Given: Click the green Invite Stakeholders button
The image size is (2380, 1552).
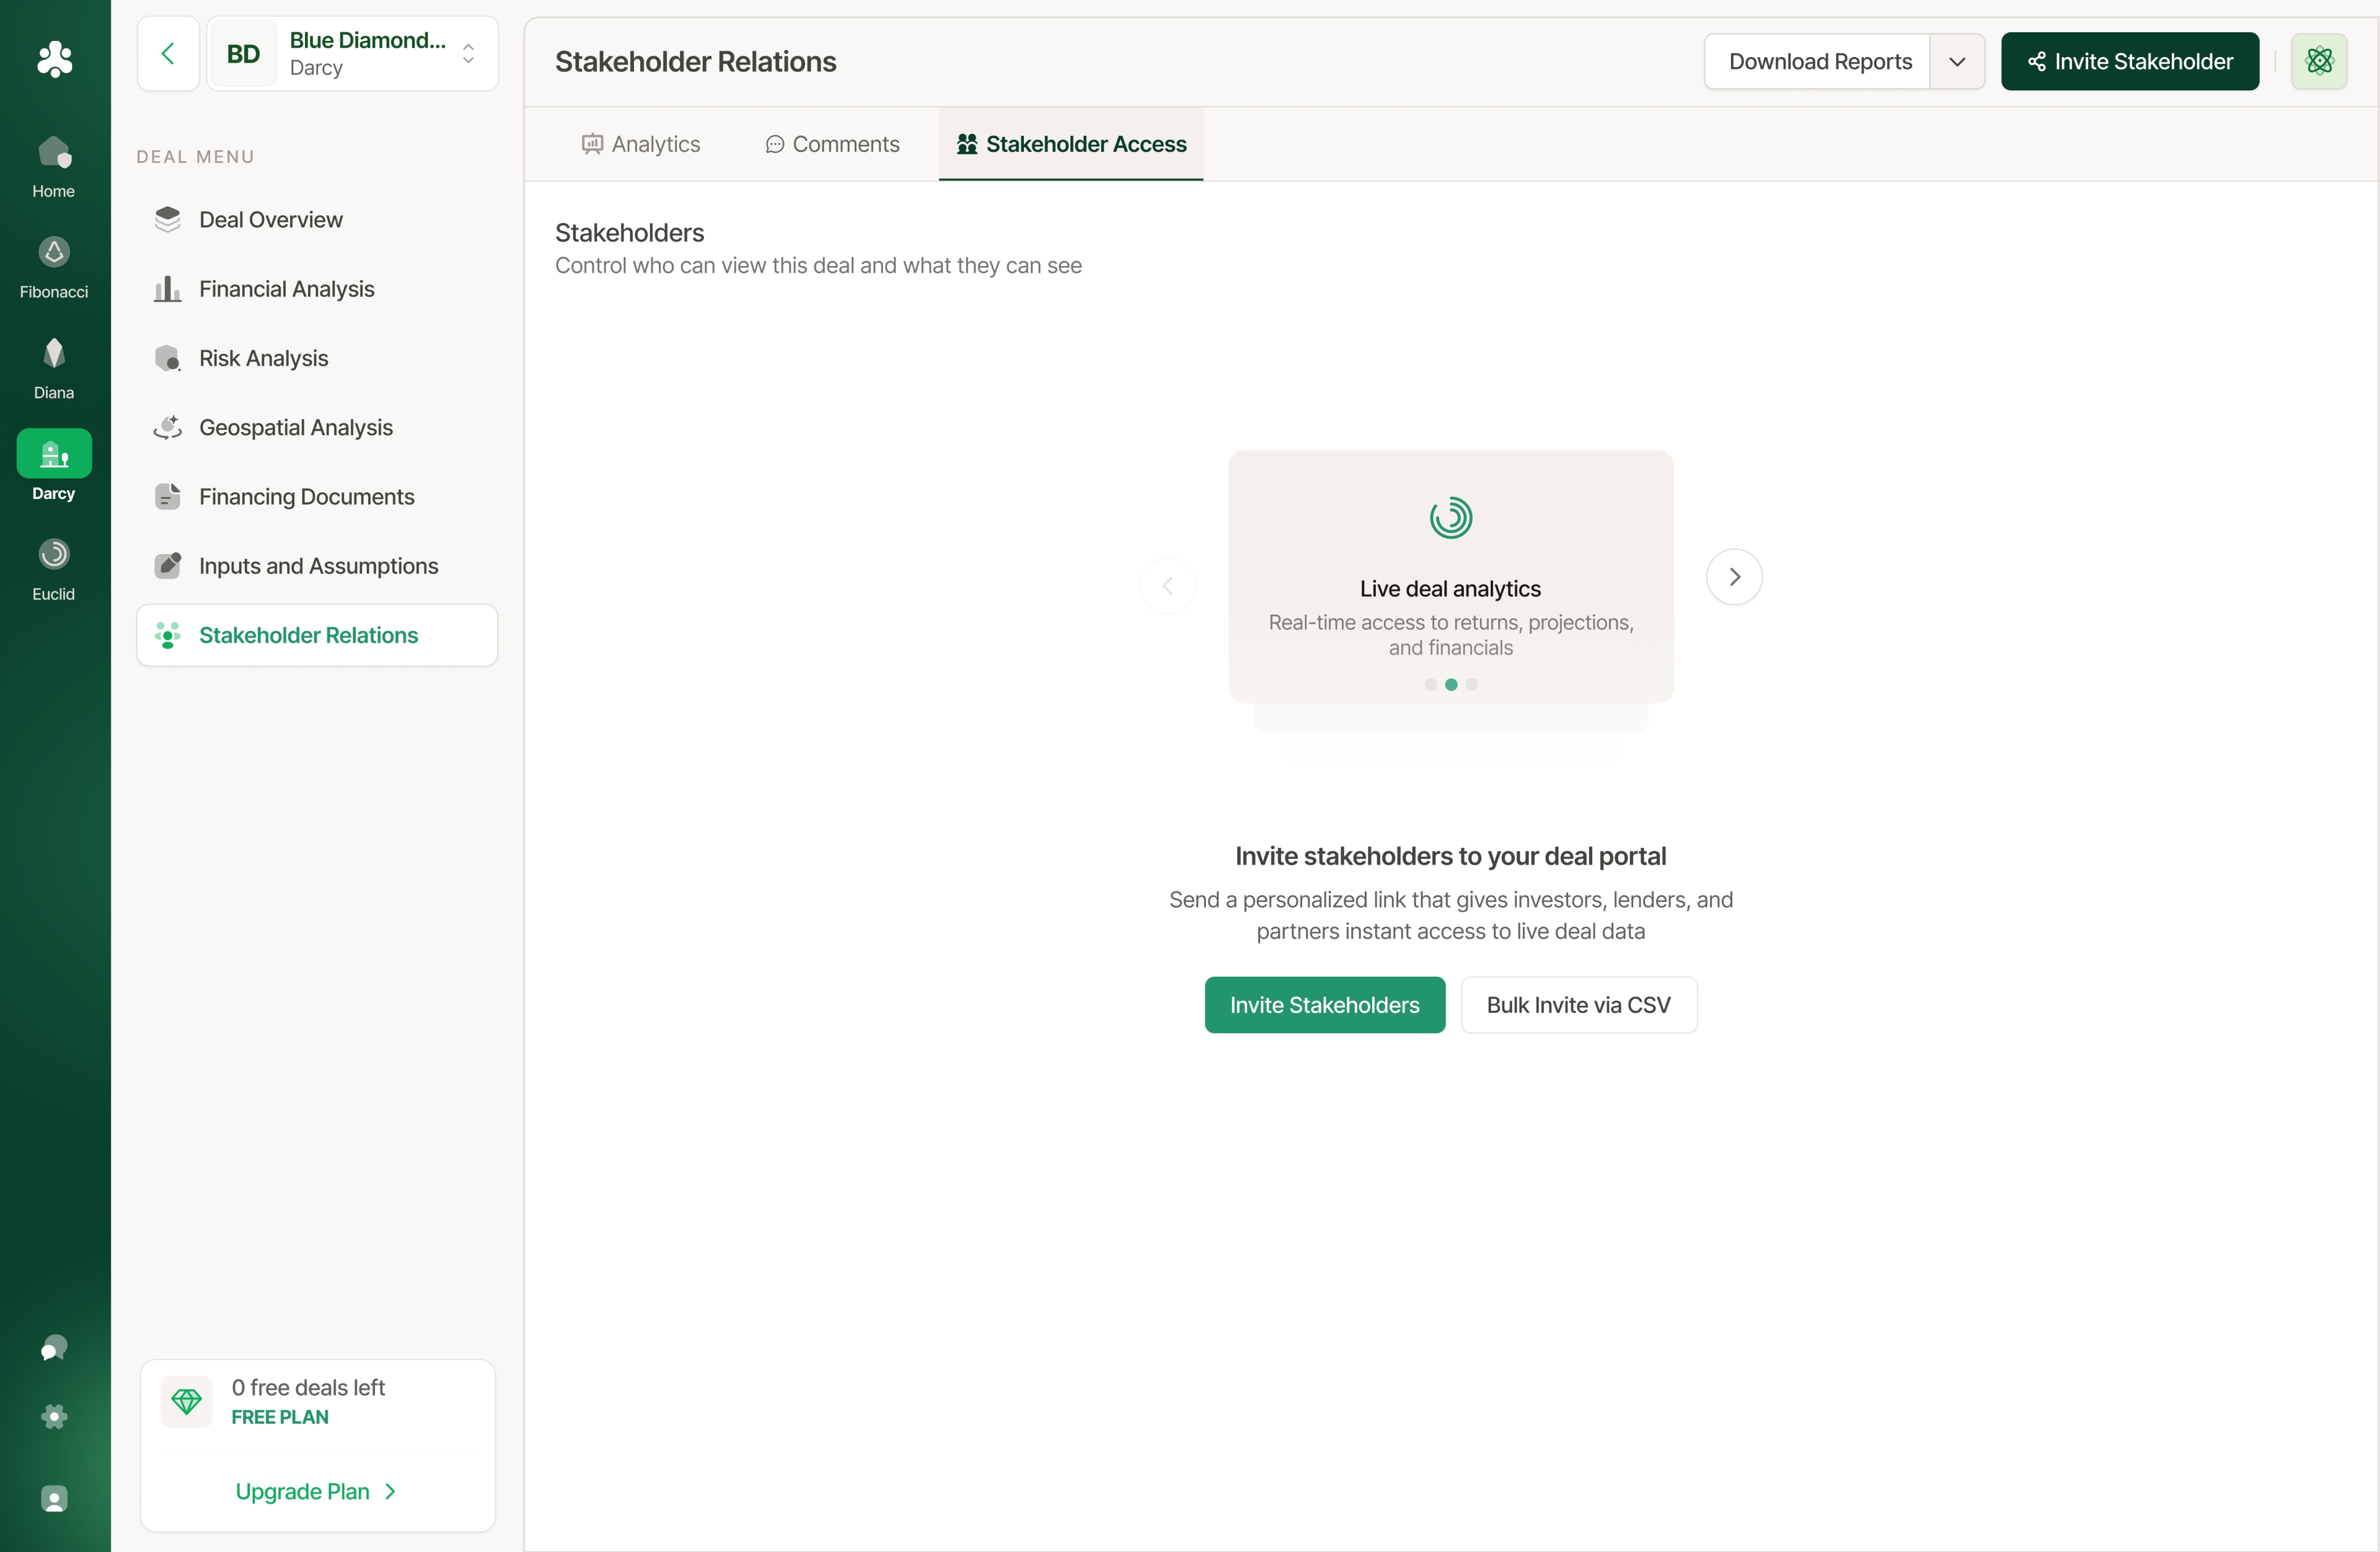Looking at the screenshot, I should (1324, 1005).
